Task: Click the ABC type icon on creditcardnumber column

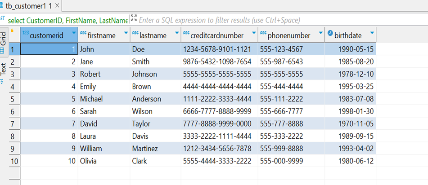Action: tap(185, 34)
